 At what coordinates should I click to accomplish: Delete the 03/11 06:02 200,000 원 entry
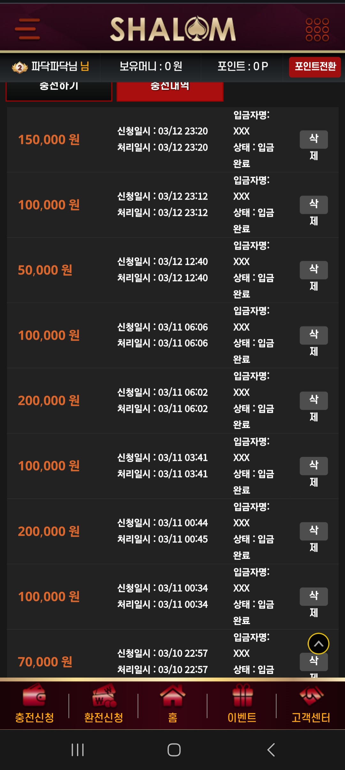[x=314, y=400]
